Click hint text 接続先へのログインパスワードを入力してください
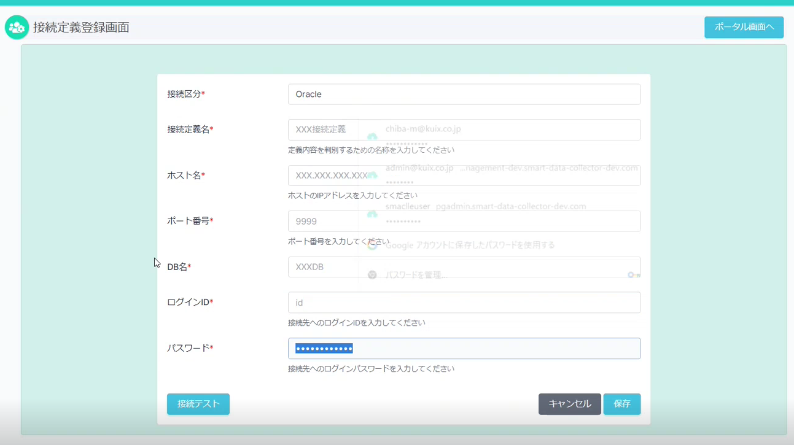The height and width of the screenshot is (445, 794). click(372, 369)
